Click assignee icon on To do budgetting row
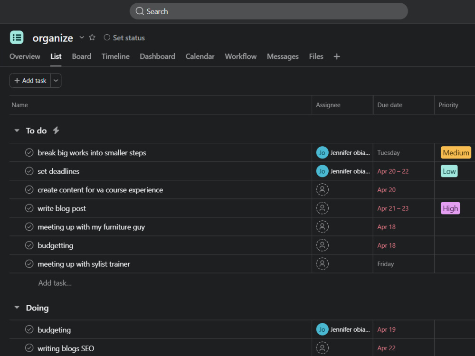The width and height of the screenshot is (475, 356). tap(323, 245)
